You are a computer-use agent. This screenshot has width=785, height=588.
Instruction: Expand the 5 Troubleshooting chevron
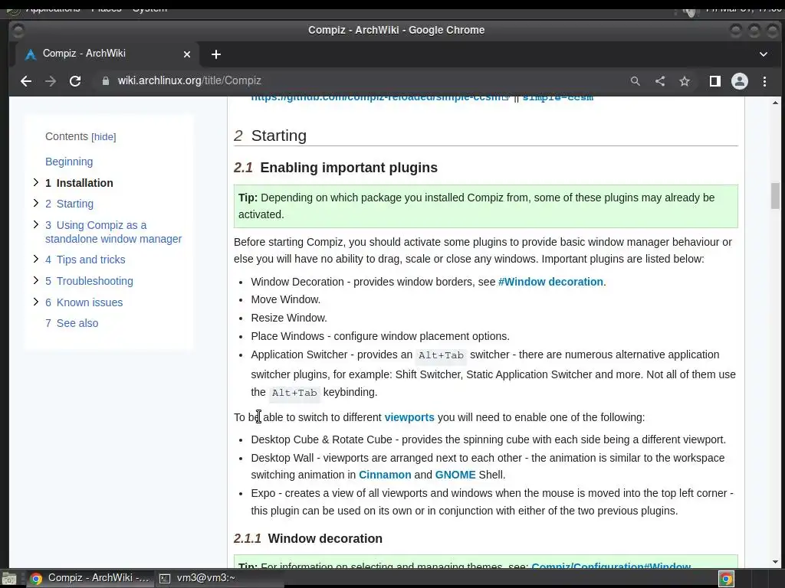pos(35,280)
